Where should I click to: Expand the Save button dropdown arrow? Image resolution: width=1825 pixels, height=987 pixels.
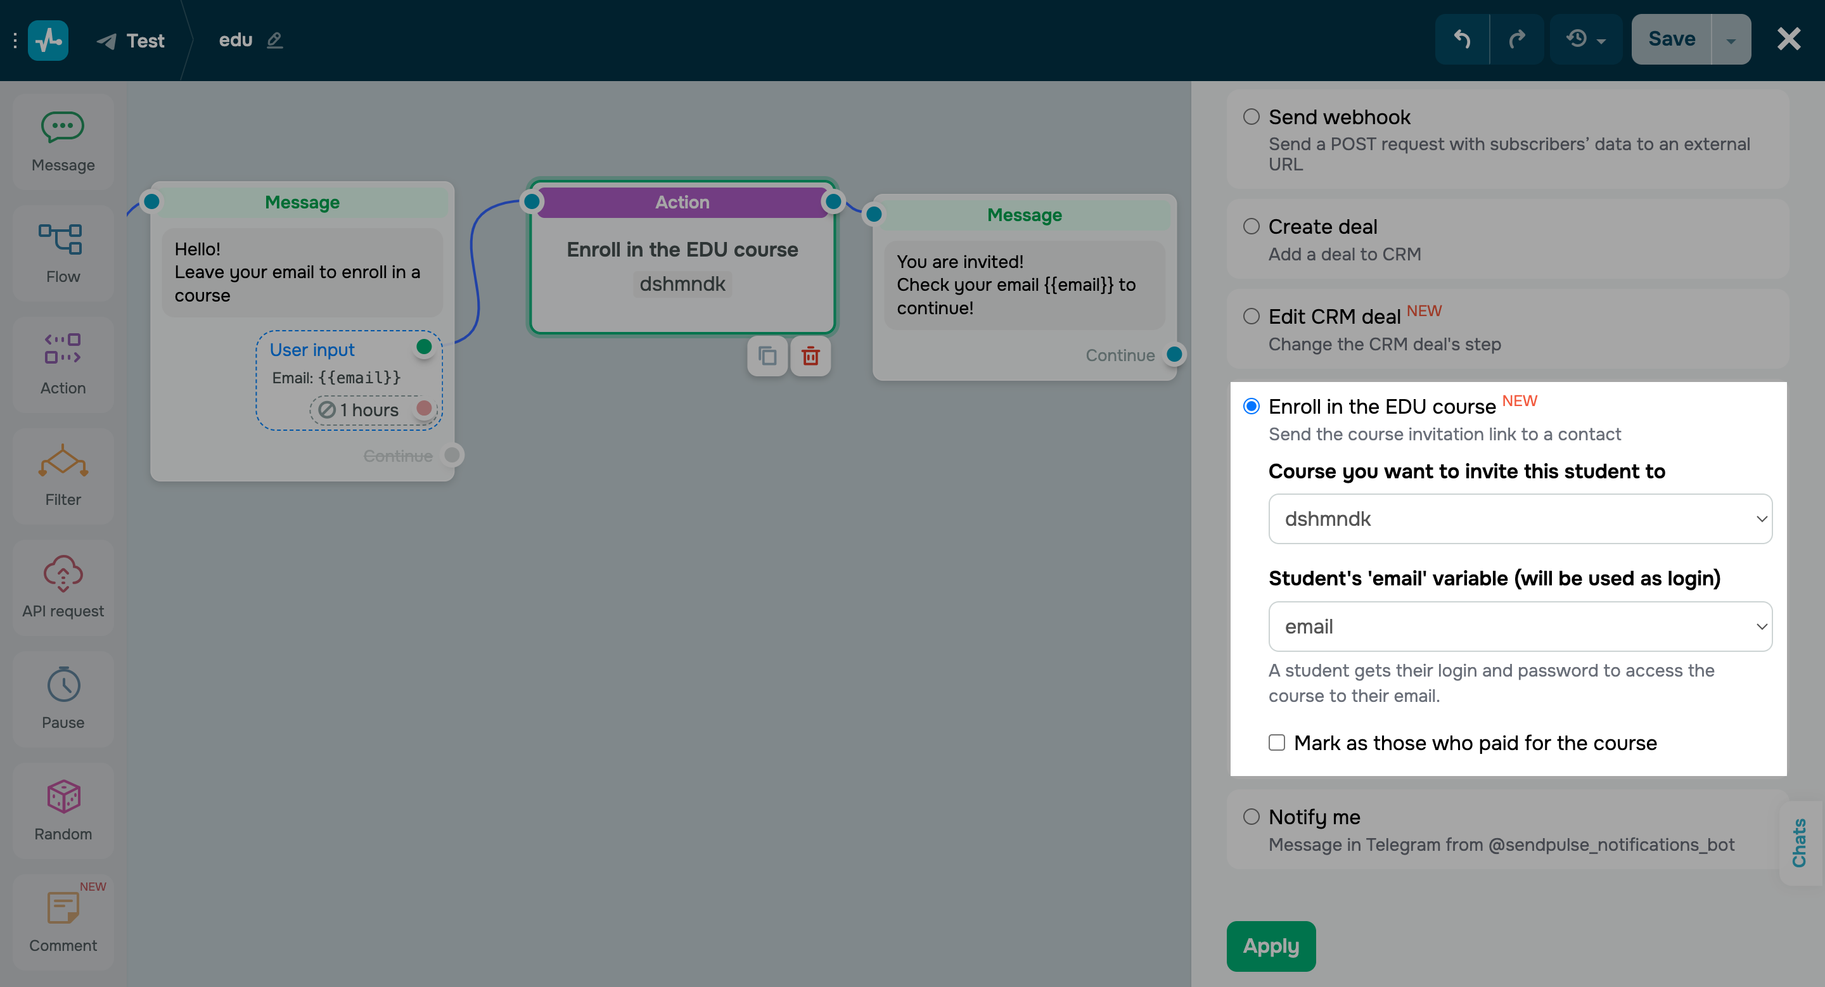pos(1730,39)
